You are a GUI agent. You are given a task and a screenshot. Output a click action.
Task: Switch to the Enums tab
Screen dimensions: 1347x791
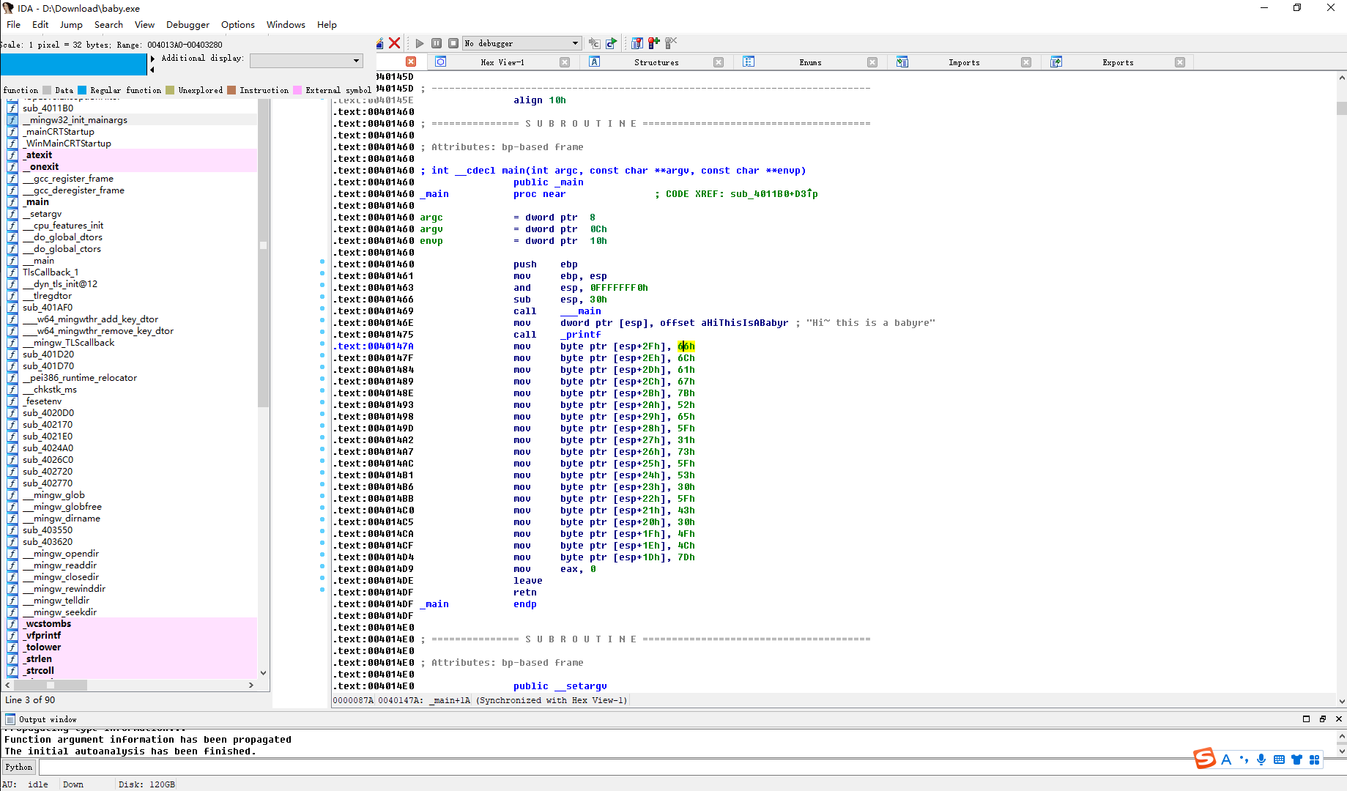point(810,62)
